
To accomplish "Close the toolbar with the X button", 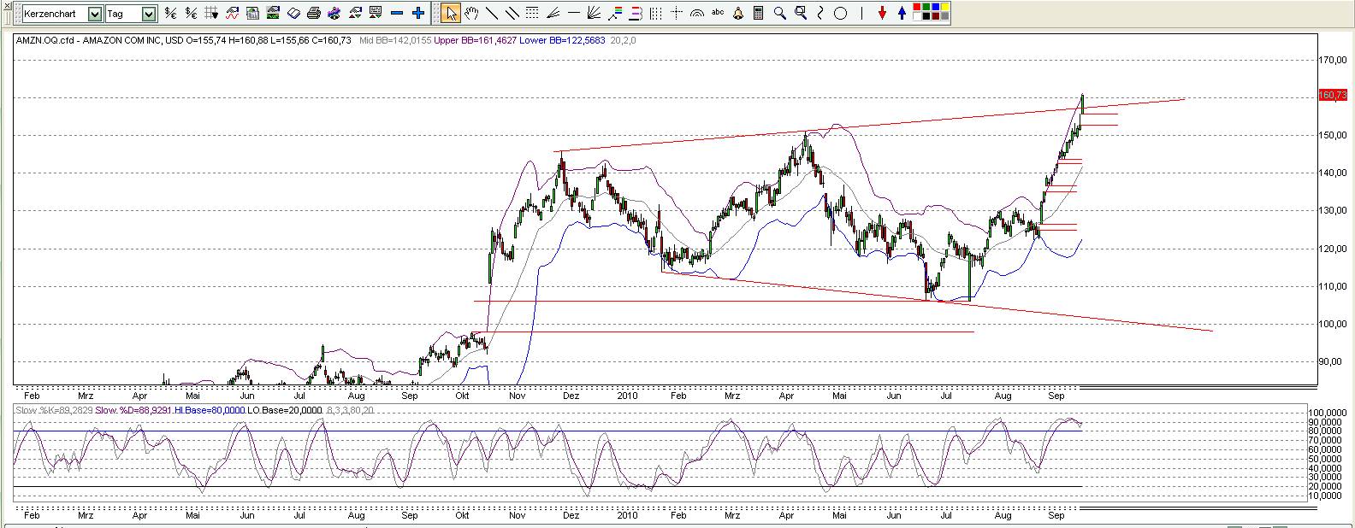I will pyautogui.click(x=7, y=6).
